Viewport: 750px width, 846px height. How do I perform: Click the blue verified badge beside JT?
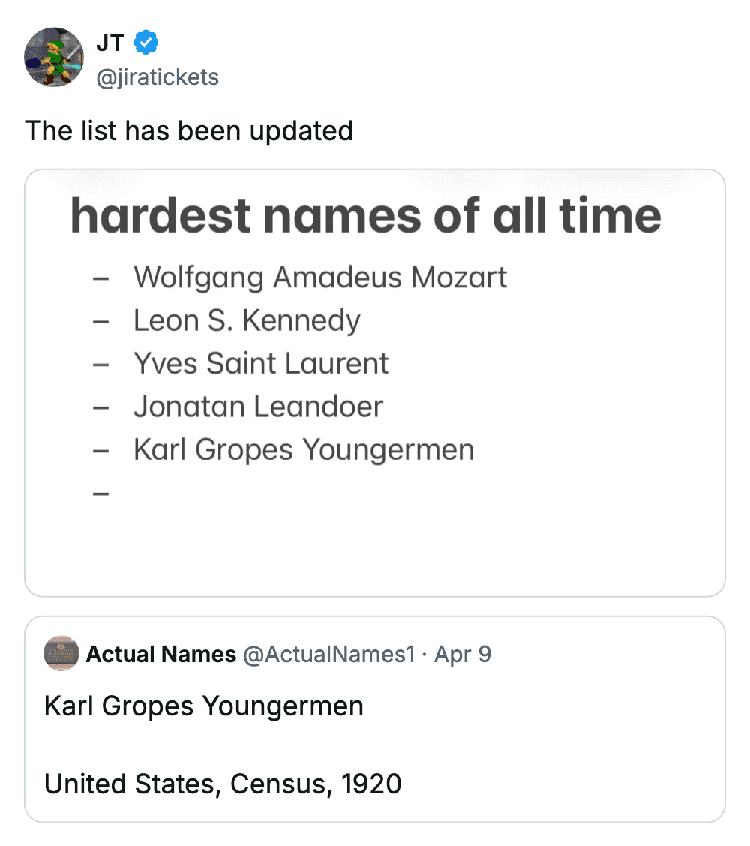pyautogui.click(x=145, y=44)
